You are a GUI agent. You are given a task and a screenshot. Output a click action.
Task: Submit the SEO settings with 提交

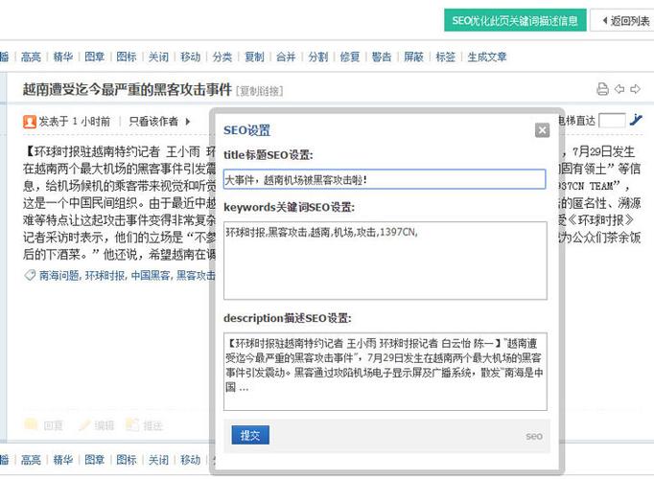pos(249,435)
